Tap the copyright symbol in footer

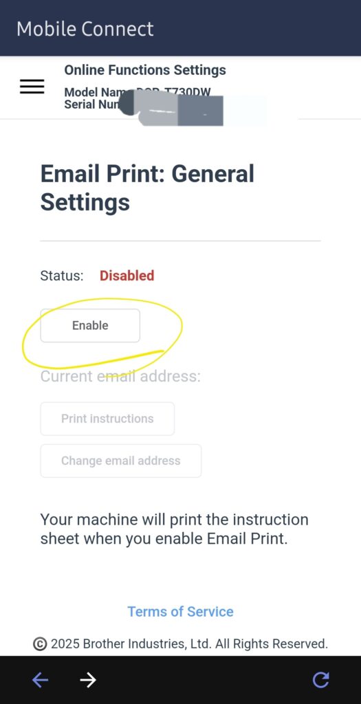tap(40, 644)
